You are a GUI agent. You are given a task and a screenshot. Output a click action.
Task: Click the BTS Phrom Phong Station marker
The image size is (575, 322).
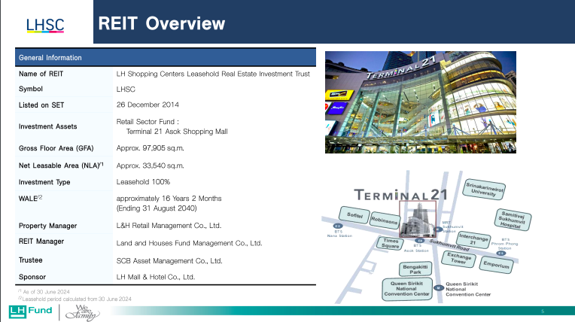[501, 254]
